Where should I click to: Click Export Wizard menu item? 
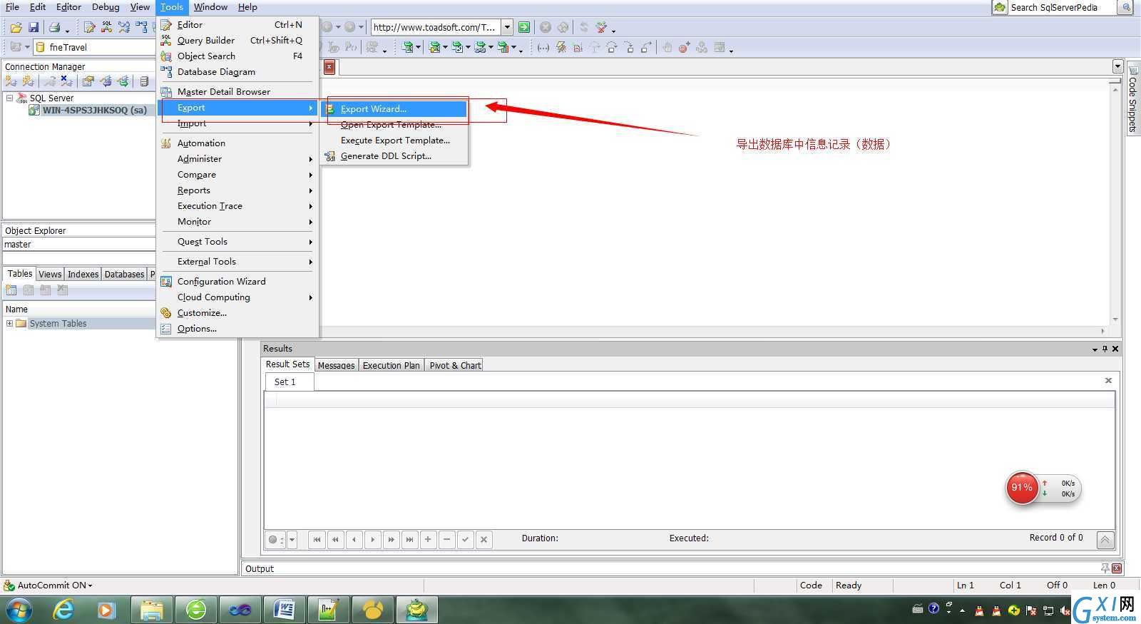(x=394, y=109)
